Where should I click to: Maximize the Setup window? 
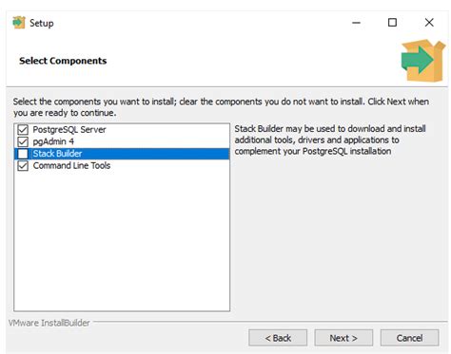392,23
